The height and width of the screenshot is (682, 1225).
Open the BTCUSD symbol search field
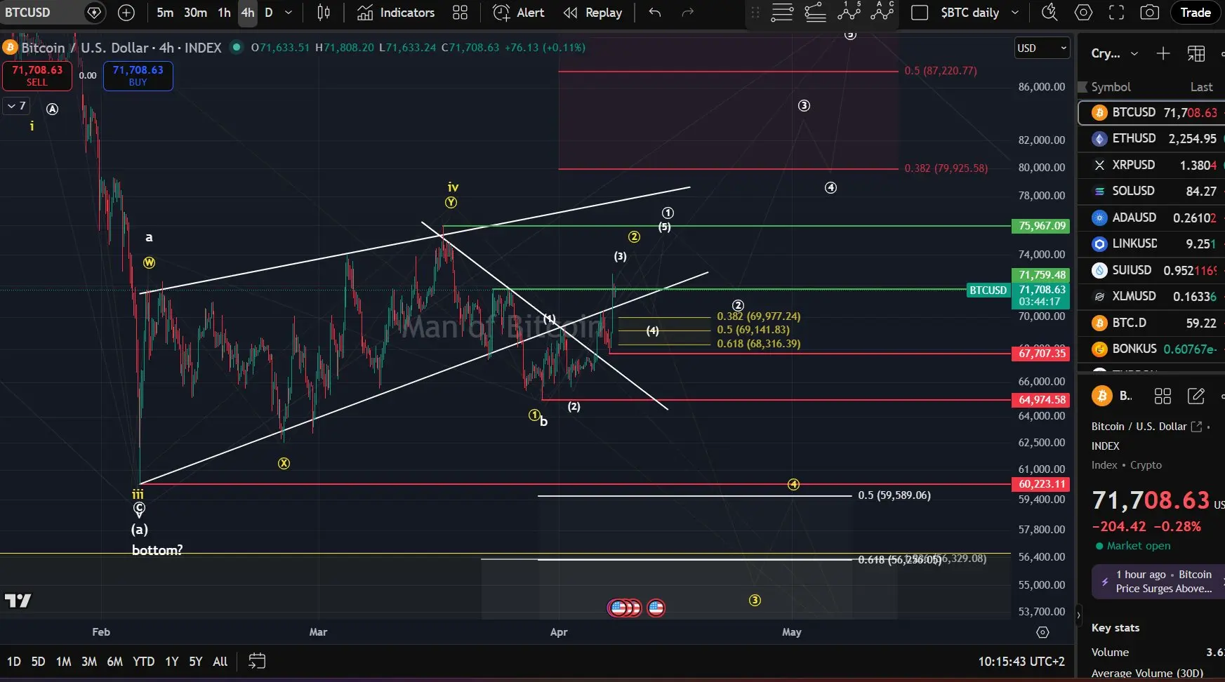tap(40, 13)
